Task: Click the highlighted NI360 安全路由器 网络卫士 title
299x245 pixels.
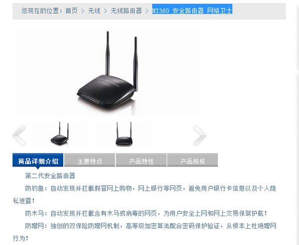Action: coord(192,10)
